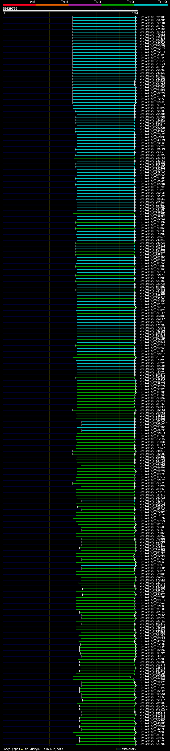
Task: Select label UniRef100_A7QWL8
Action: coord(152,35)
